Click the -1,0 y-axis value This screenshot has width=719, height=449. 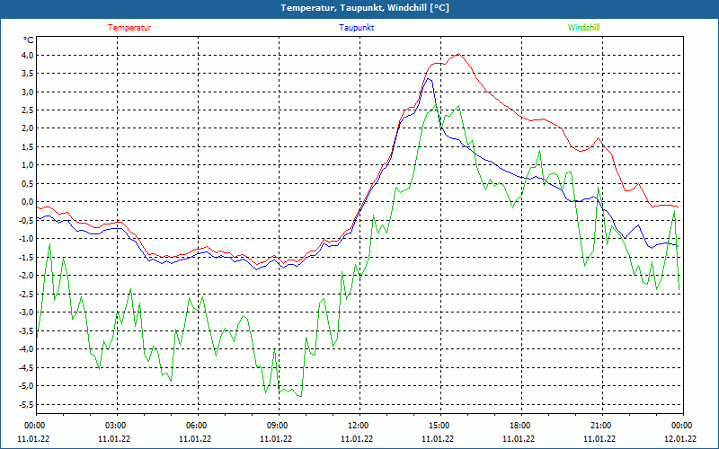[x=26, y=238]
